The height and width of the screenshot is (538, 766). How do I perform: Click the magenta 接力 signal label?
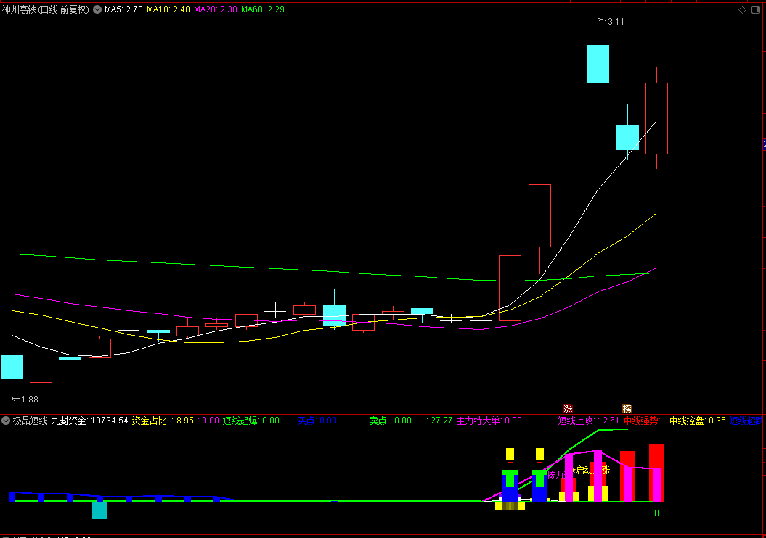[555, 475]
